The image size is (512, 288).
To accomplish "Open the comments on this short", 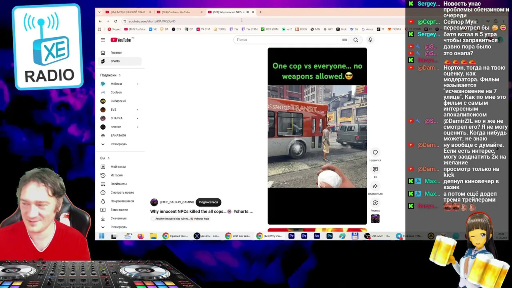I will (x=375, y=169).
